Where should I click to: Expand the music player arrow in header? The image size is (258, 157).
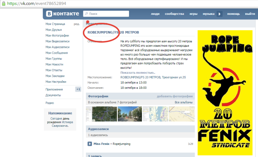[219, 14]
